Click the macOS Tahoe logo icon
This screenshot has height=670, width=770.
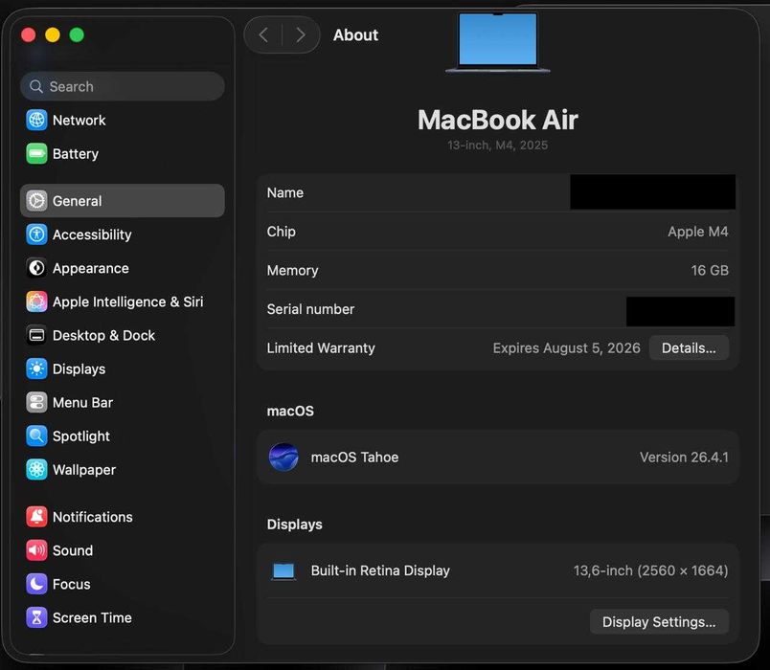[283, 457]
